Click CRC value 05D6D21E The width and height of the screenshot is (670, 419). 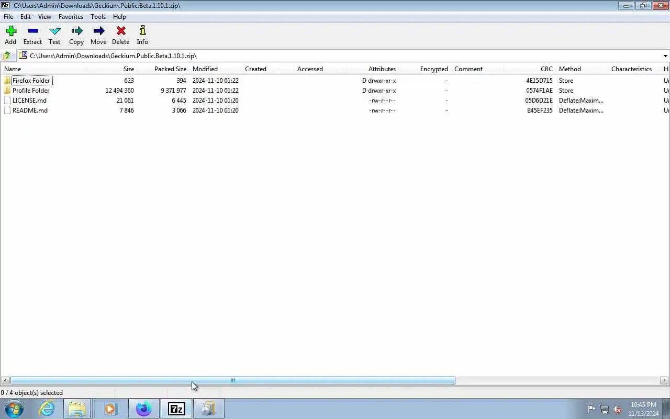[x=539, y=101]
